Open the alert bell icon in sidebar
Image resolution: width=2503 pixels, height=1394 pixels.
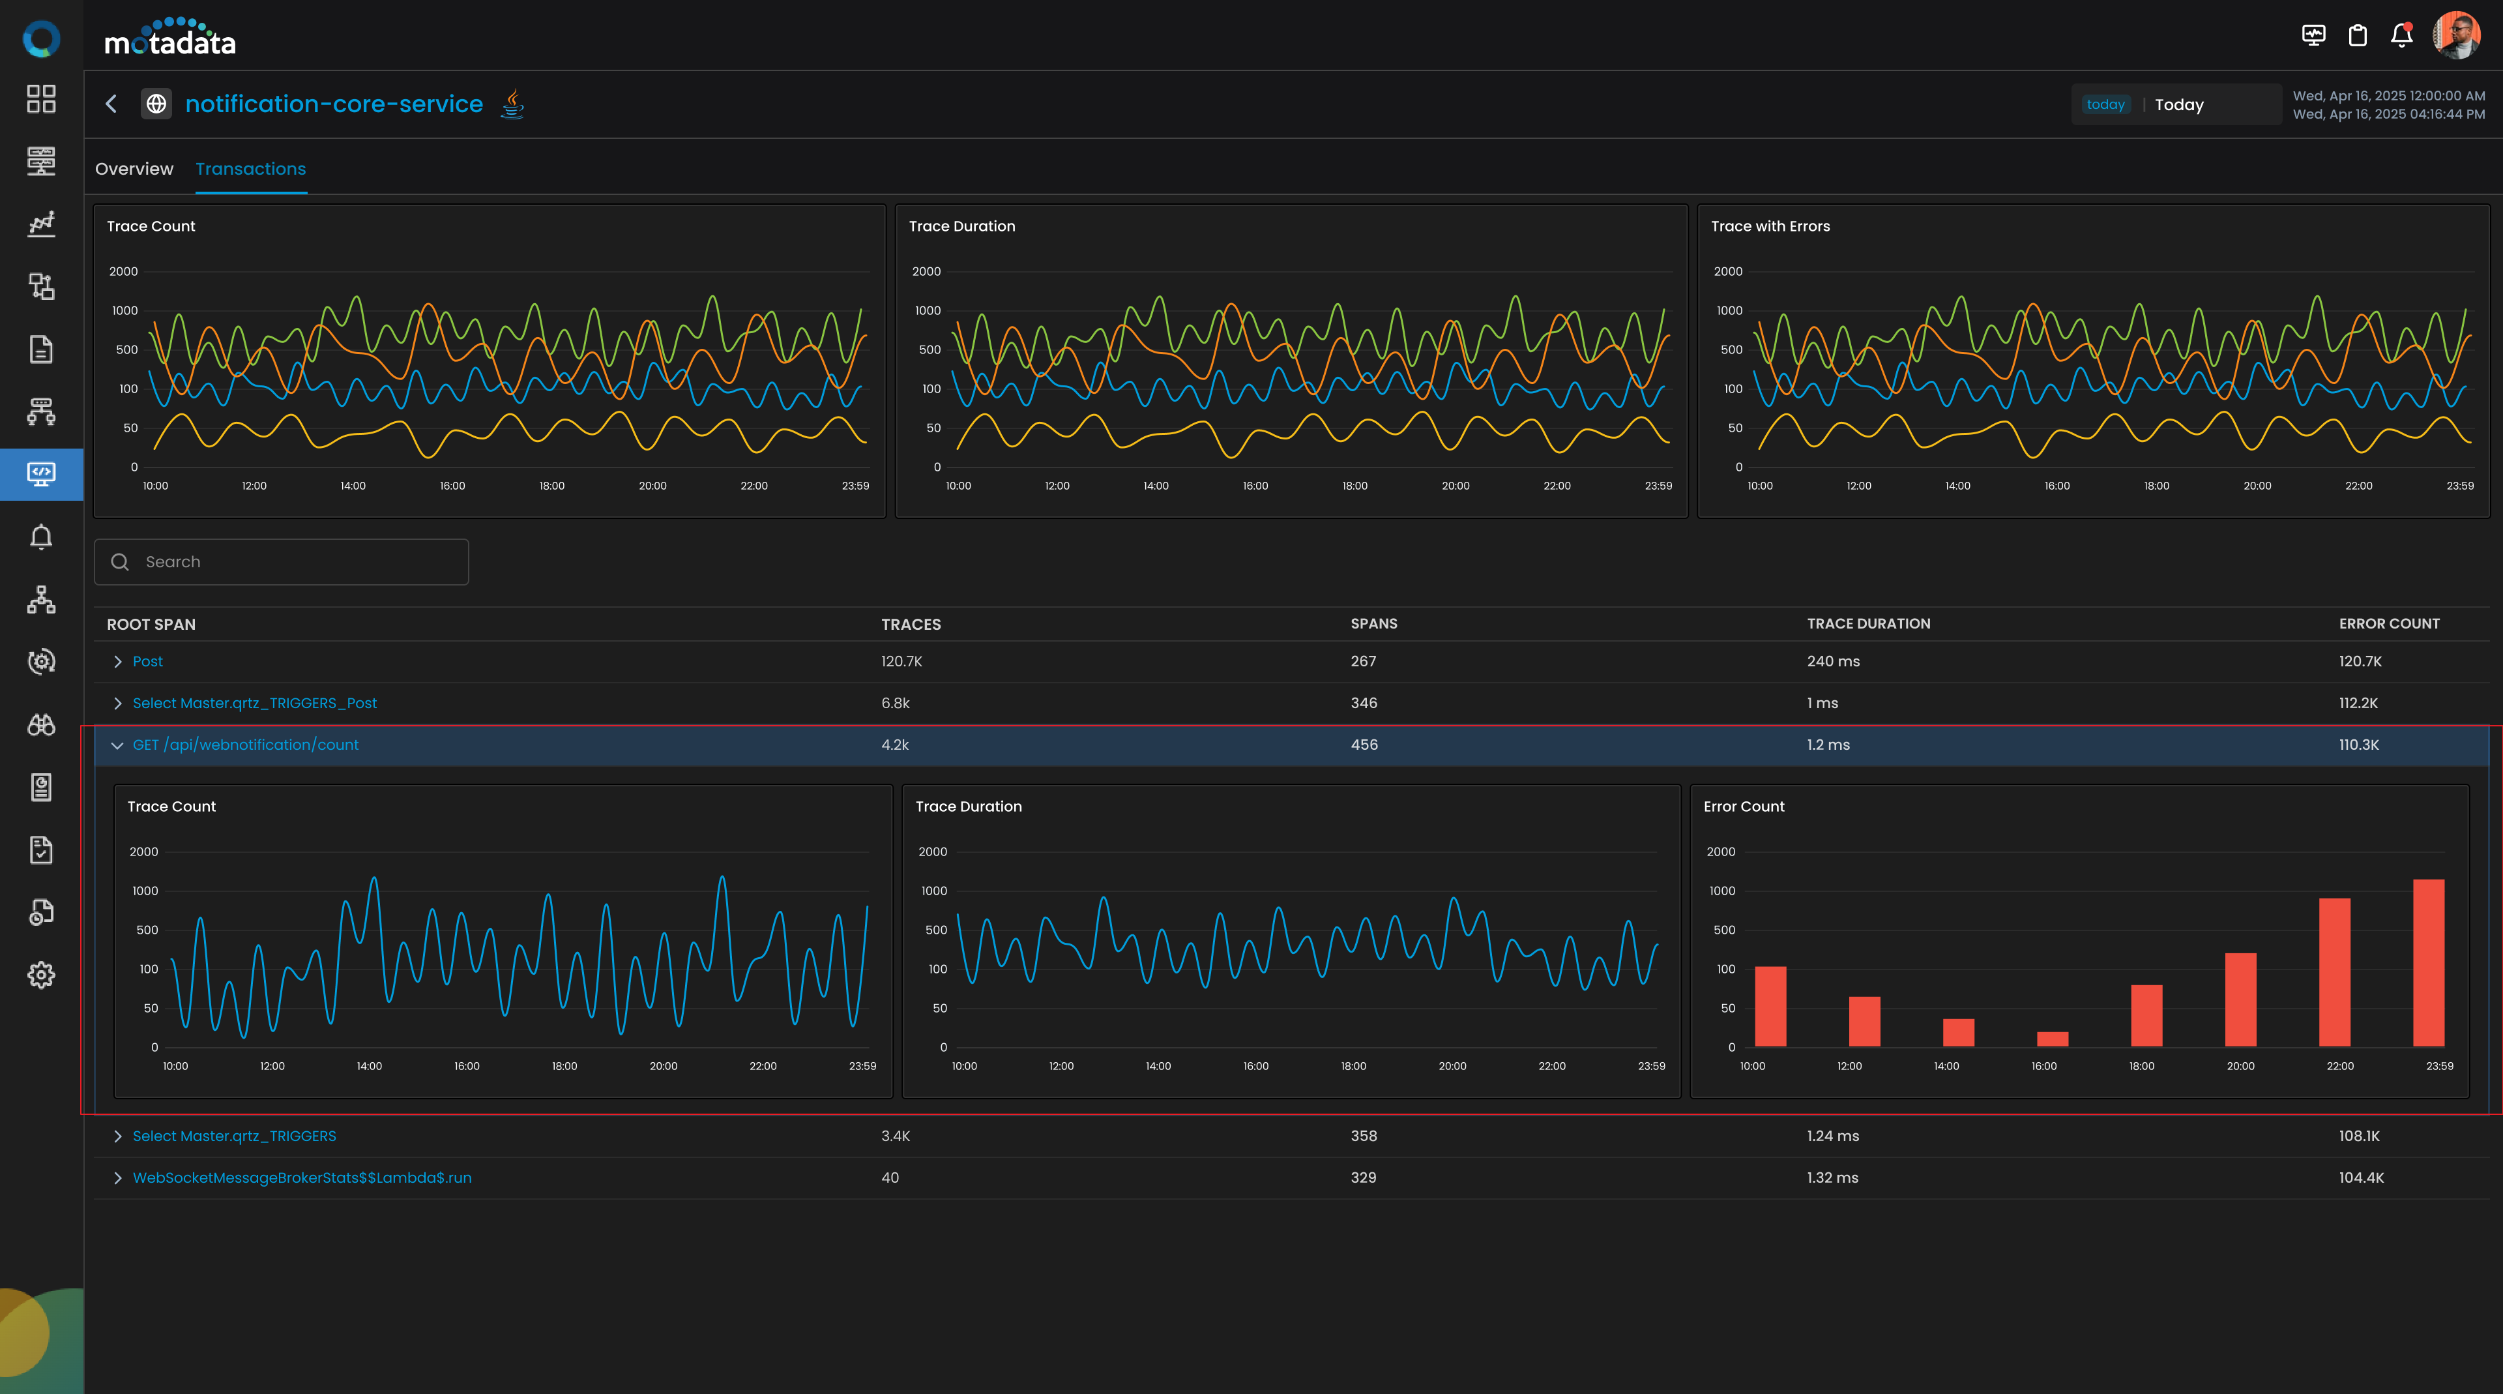41,537
